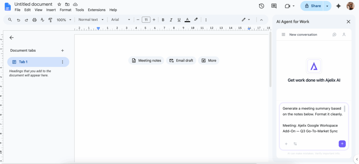Open the Google Docs home icon
This screenshot has width=359, height=164.
8,7
